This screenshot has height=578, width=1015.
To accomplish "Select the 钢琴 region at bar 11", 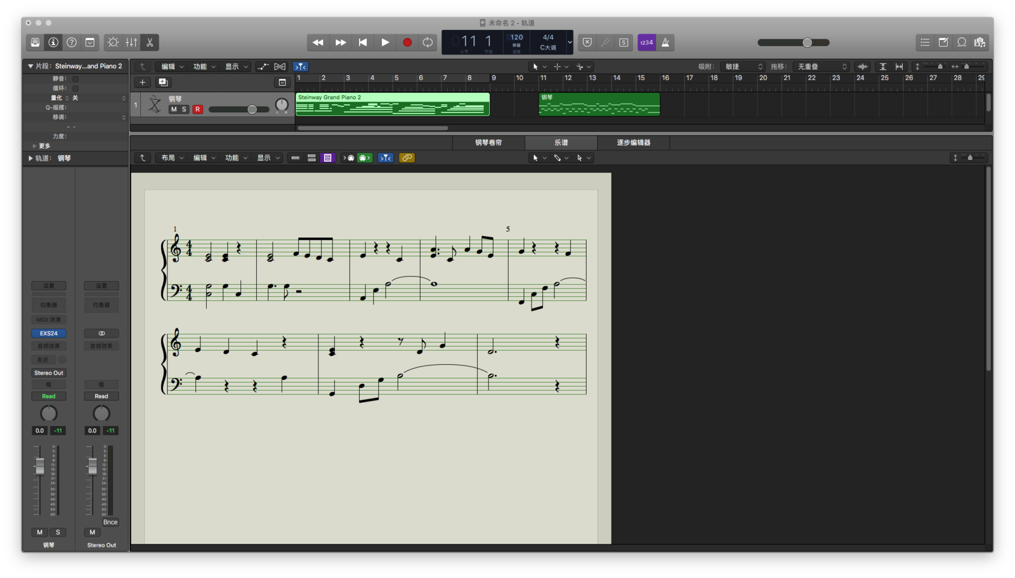I will point(599,104).
